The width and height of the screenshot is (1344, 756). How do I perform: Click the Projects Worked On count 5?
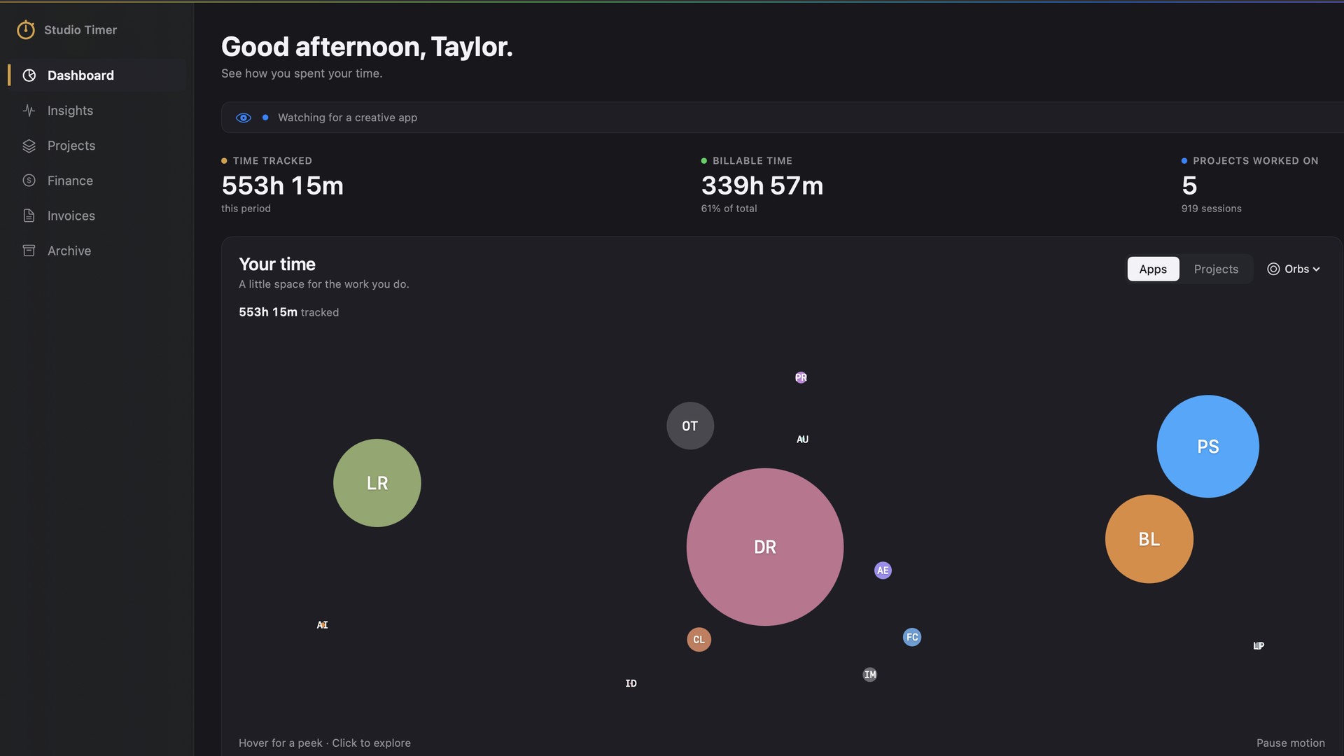point(1189,185)
